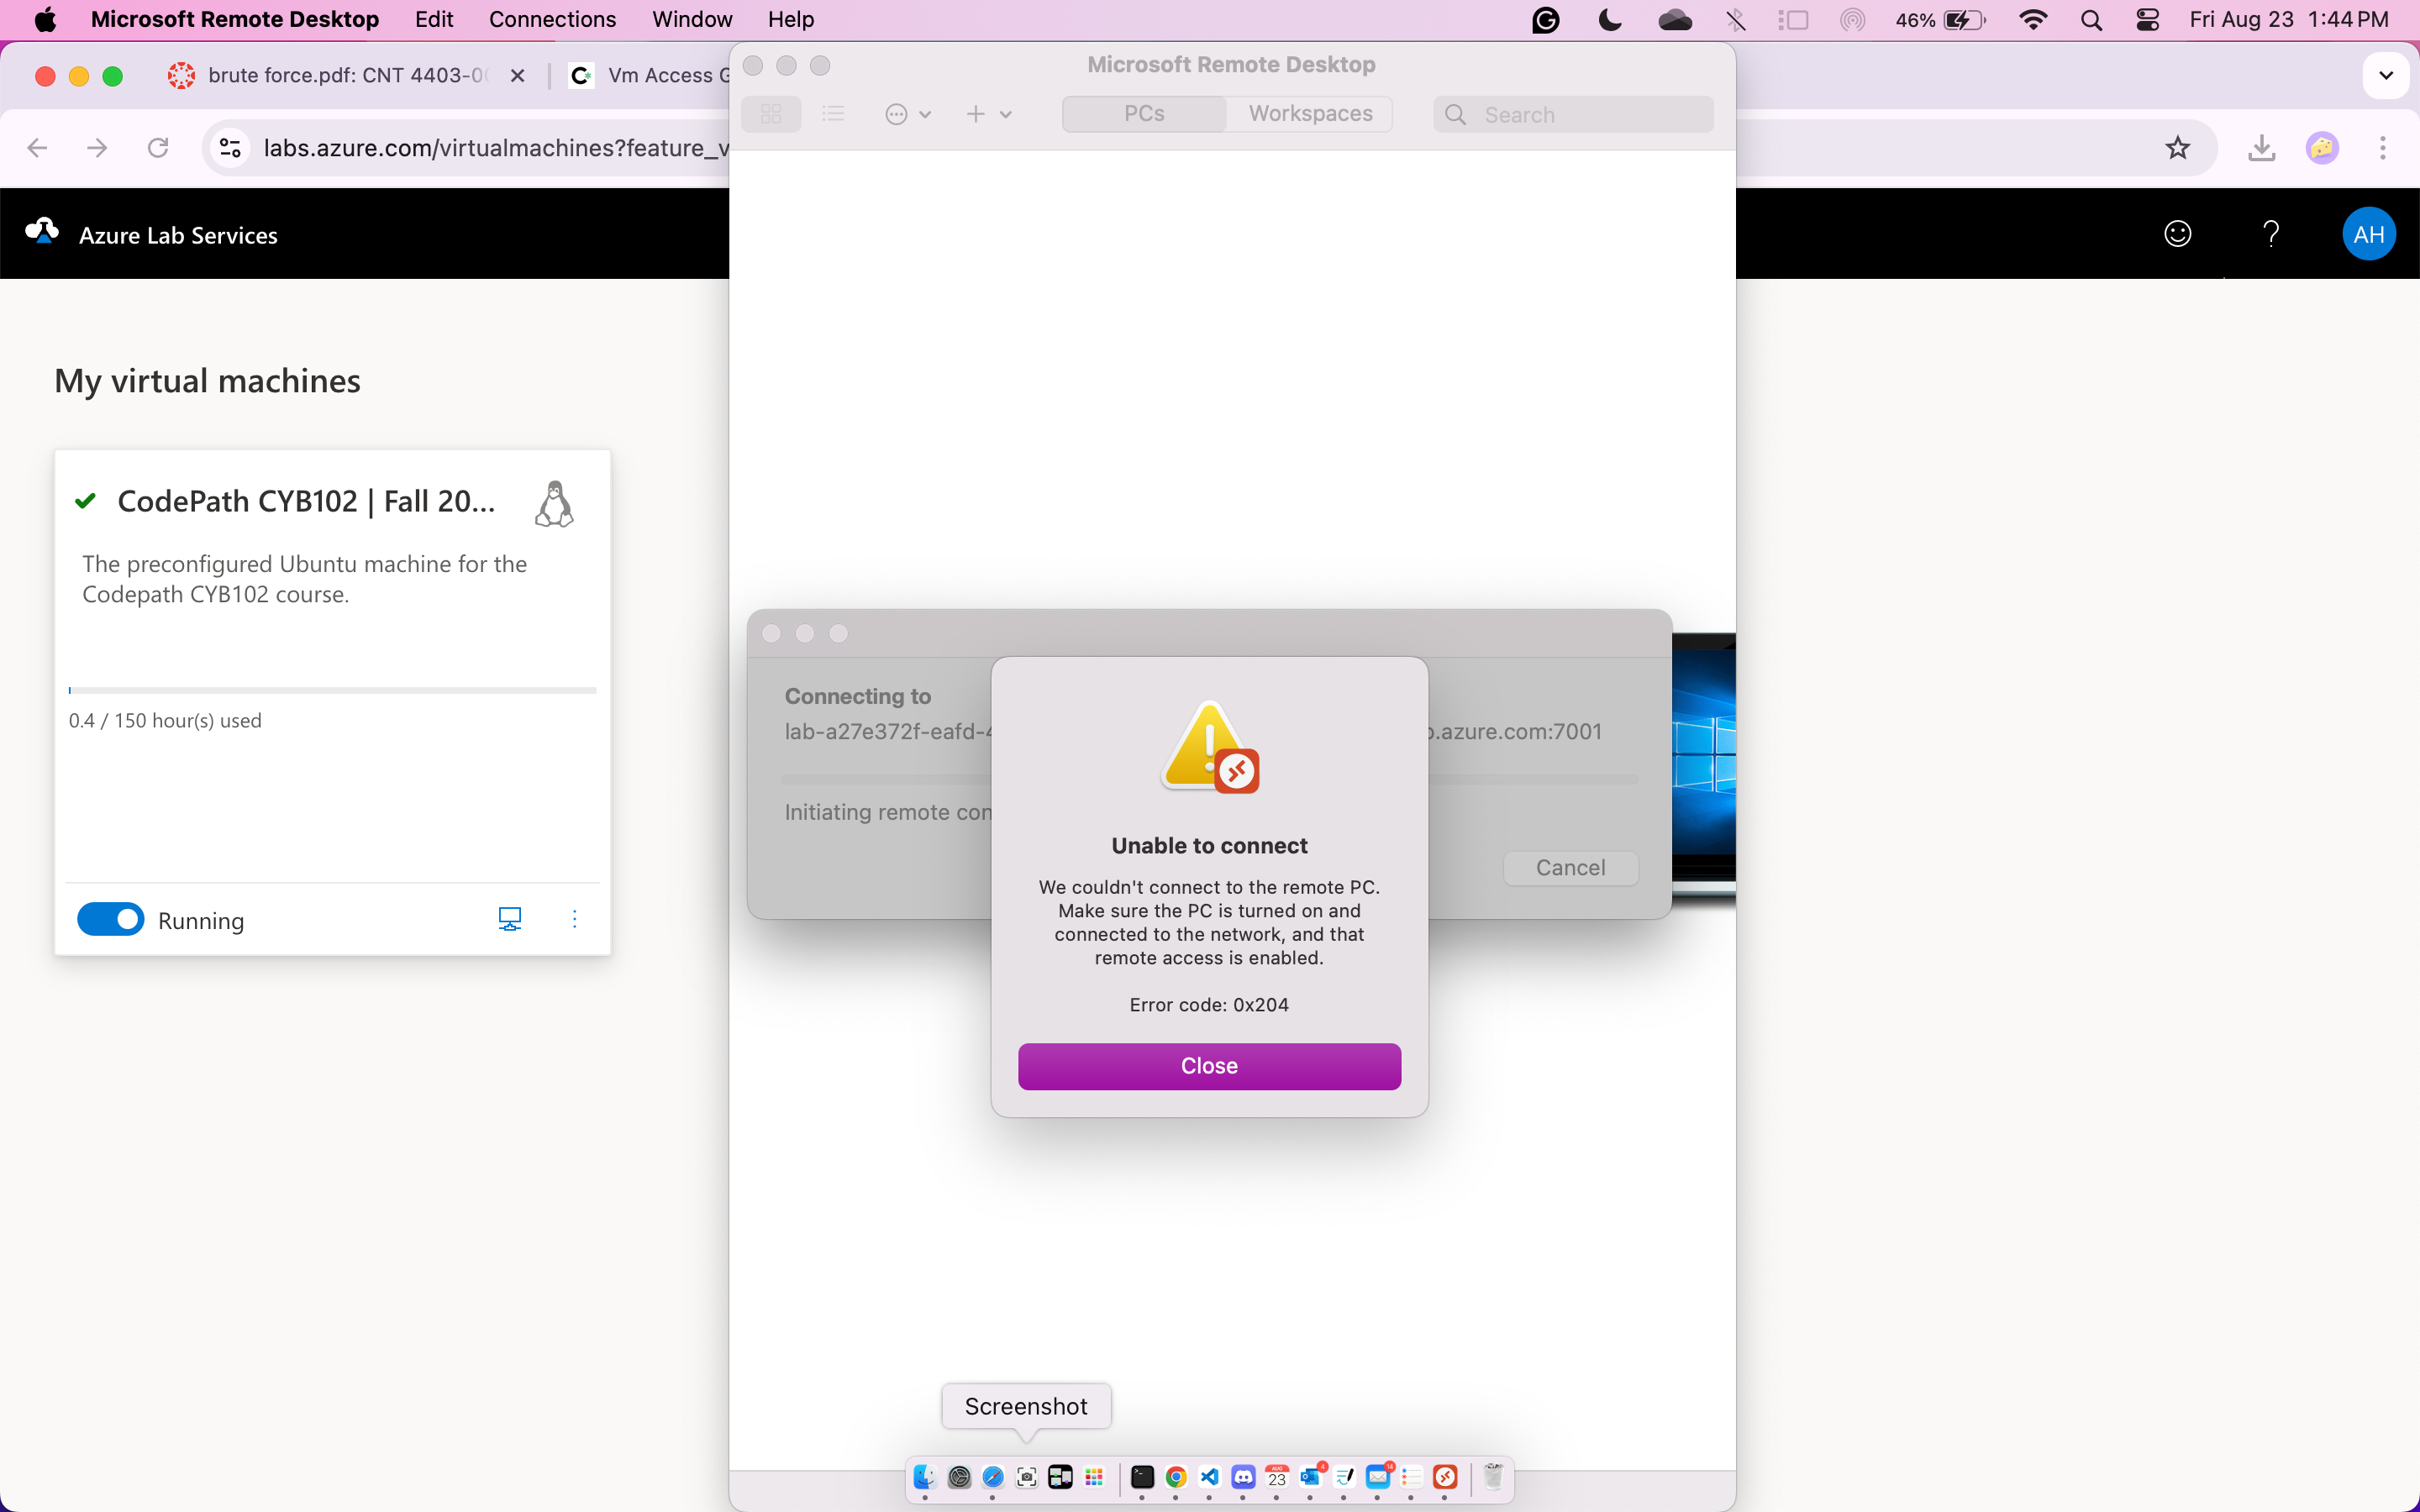2420x1512 pixels.
Task: Select the grid view icon
Action: pos(770,114)
